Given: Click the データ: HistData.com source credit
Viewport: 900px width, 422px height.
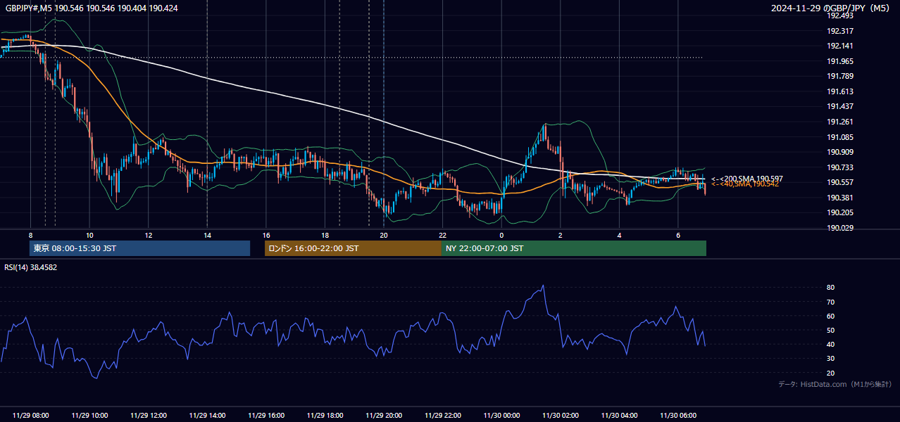Looking at the screenshot, I should [835, 384].
